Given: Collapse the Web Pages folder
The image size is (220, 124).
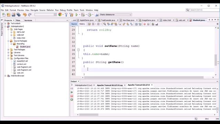Looking at the screenshot, I should [x=8, y=29].
